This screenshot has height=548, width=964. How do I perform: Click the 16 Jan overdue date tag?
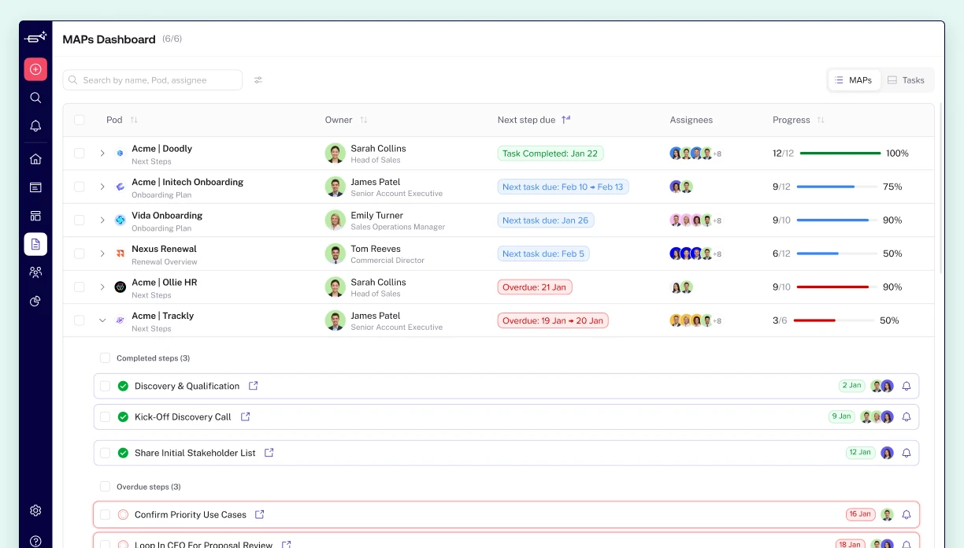coord(859,514)
